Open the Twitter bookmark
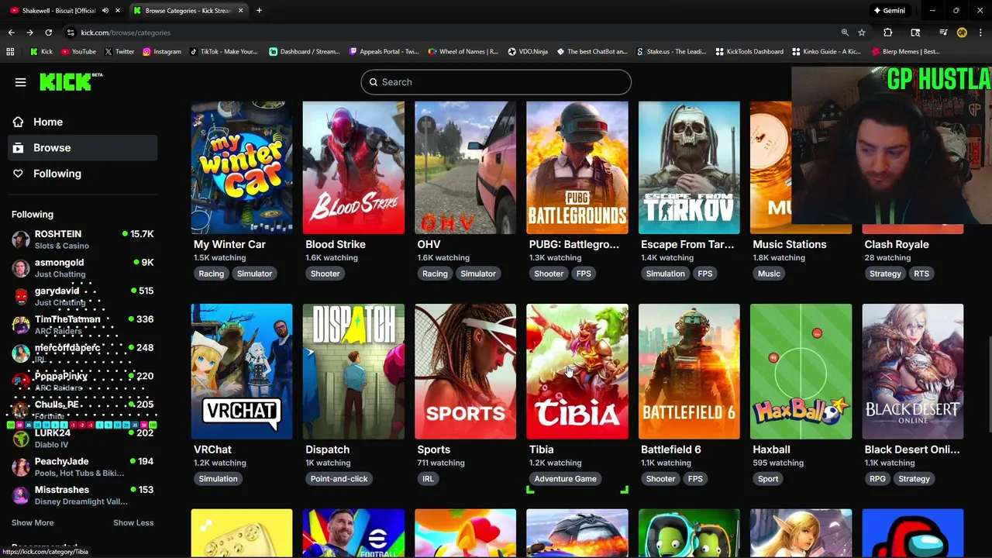Viewport: 992px width, 558px height. tap(119, 52)
